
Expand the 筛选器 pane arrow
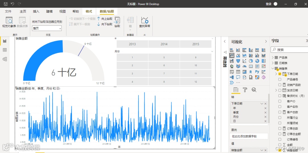tap(225, 41)
